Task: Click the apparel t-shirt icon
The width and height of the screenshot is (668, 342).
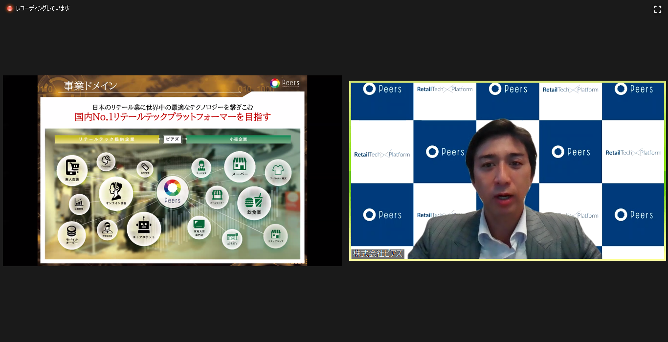Action: click(278, 172)
